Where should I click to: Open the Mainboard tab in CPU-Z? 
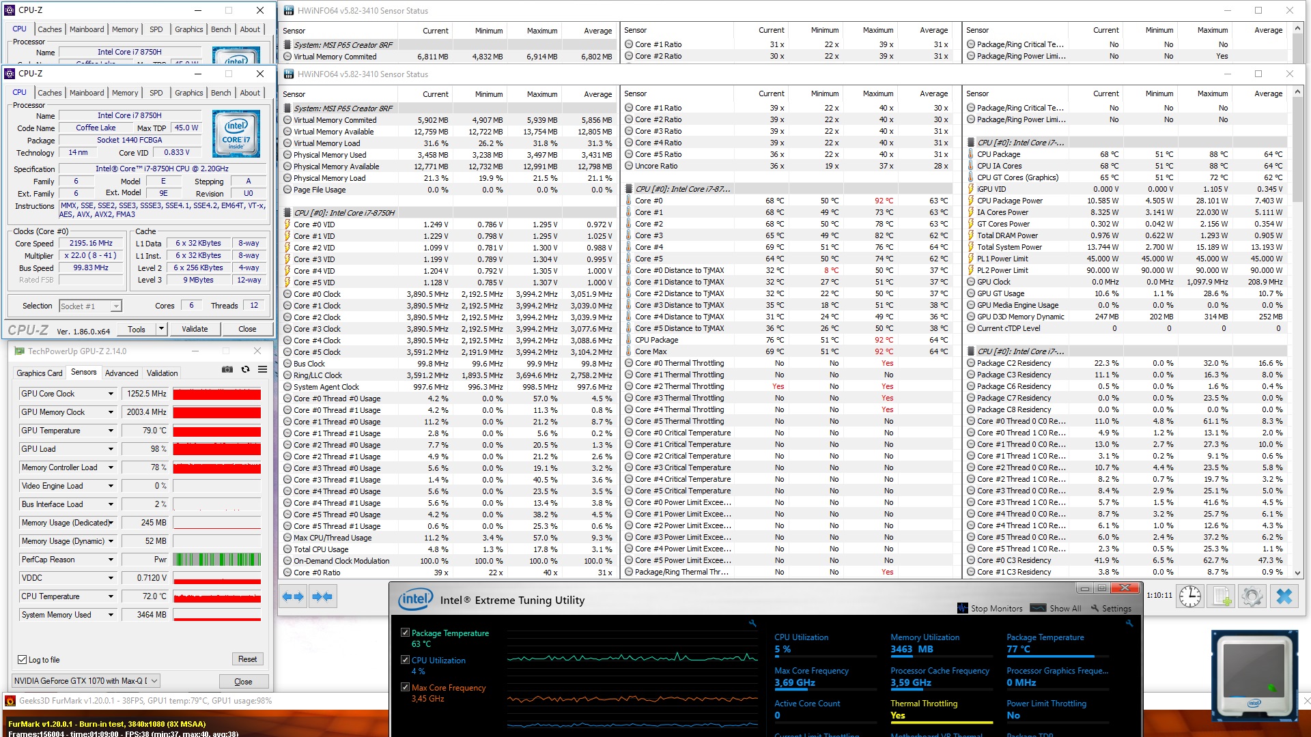[87, 93]
